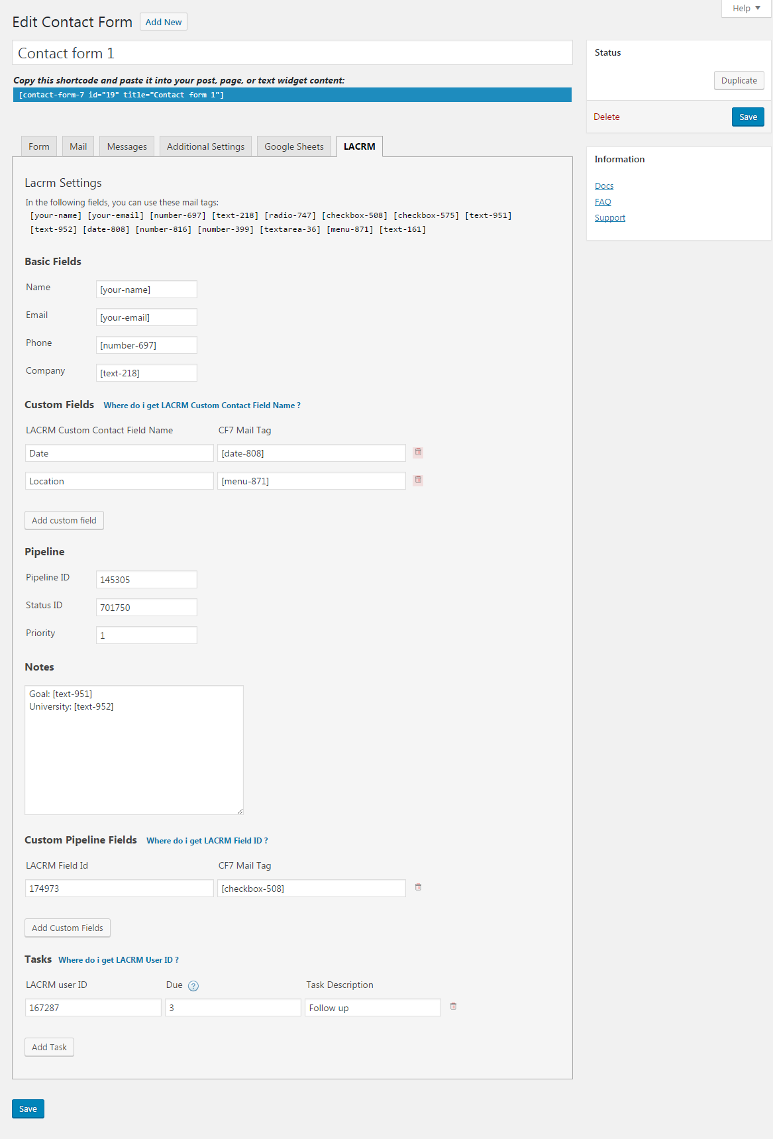Remove the 174973 pipeline field row
The width and height of the screenshot is (773, 1139).
click(x=418, y=887)
